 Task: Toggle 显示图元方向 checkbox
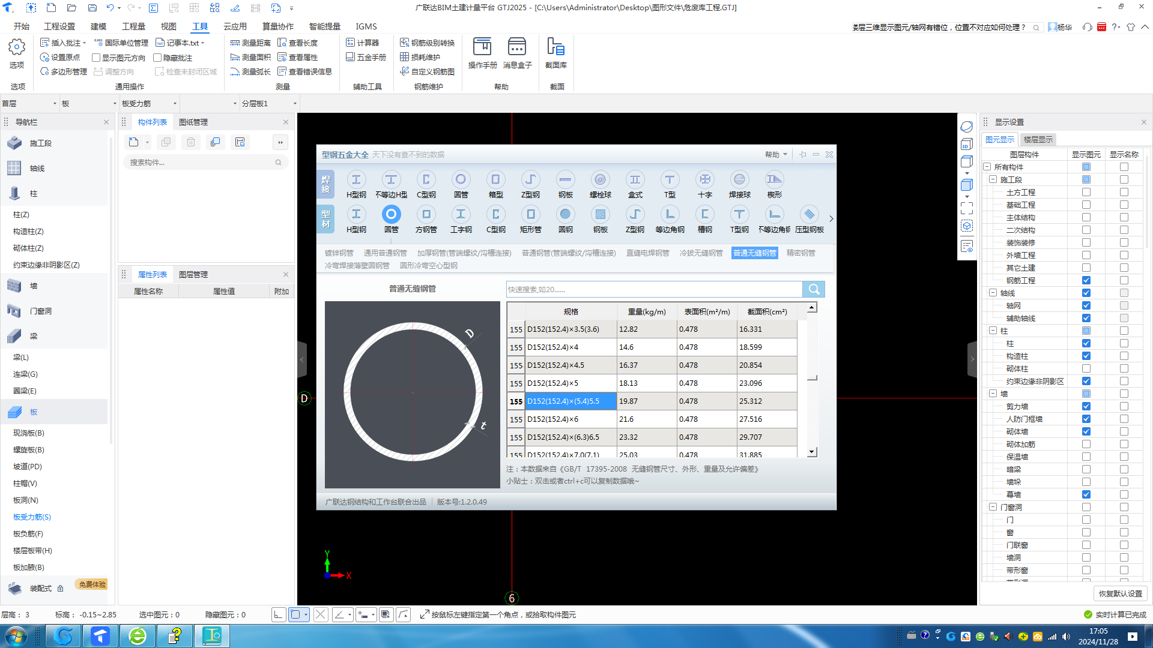coord(96,58)
